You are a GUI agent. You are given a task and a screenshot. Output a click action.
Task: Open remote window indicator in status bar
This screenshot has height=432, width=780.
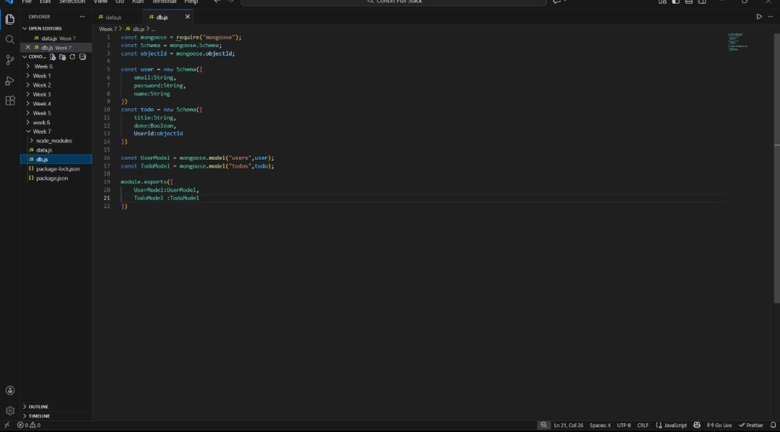tap(7, 425)
